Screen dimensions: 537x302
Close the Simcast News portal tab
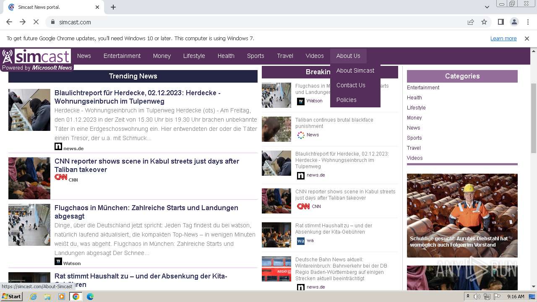(x=97, y=7)
